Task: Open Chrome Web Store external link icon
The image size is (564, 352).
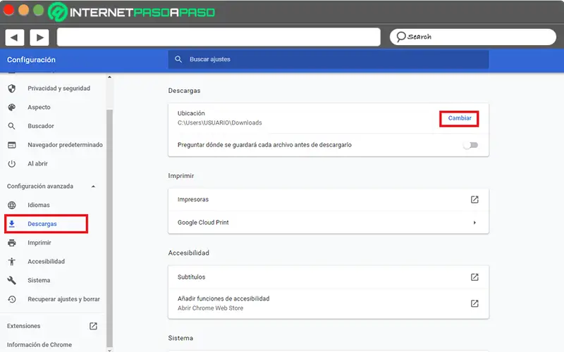Action: (474, 303)
